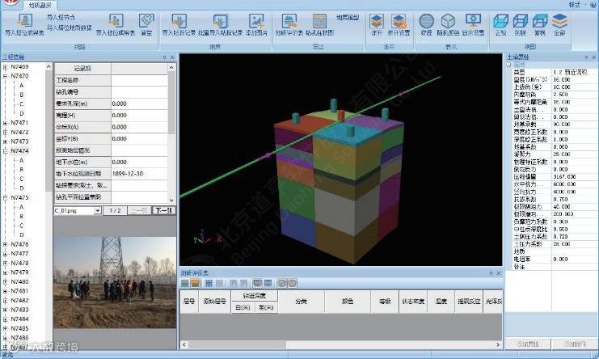Select child A under N7470
This screenshot has height=359, width=599.
click(21, 86)
